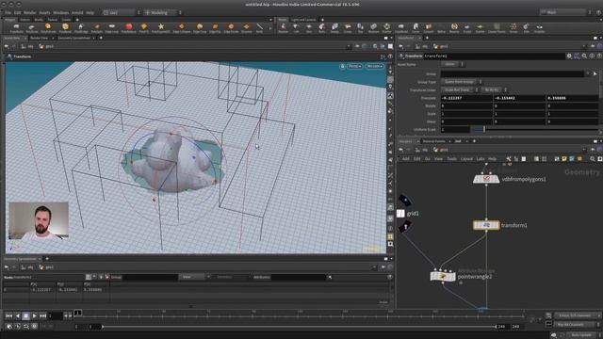603x339 pixels.
Task: Select the Edge Collapse shelf tool
Action: pos(182,28)
